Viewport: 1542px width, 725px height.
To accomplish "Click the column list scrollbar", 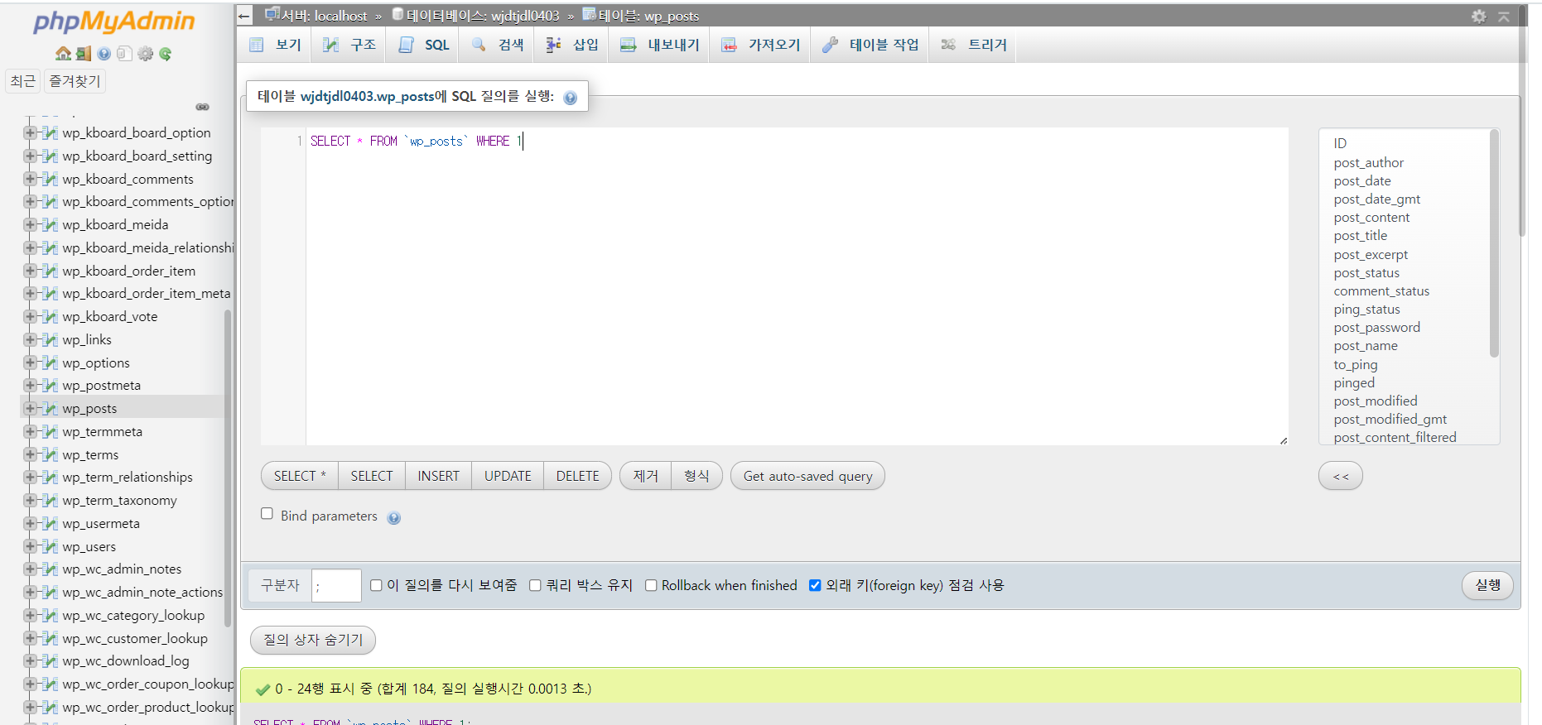I will [1494, 244].
